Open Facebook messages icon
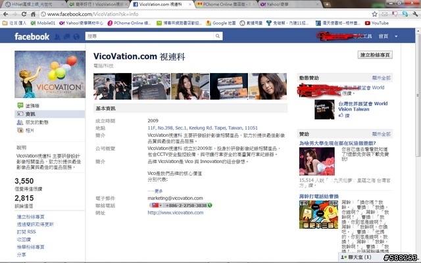 pyautogui.click(x=67, y=37)
